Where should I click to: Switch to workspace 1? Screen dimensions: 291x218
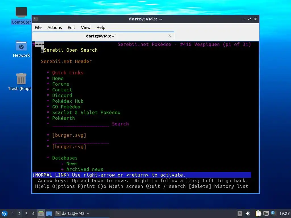(x=13, y=214)
